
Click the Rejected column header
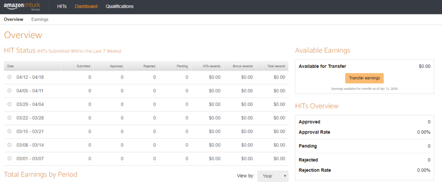point(142,66)
